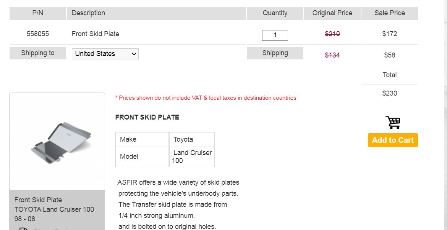Click the Original Price column header
The width and height of the screenshot is (447, 230).
(x=332, y=13)
